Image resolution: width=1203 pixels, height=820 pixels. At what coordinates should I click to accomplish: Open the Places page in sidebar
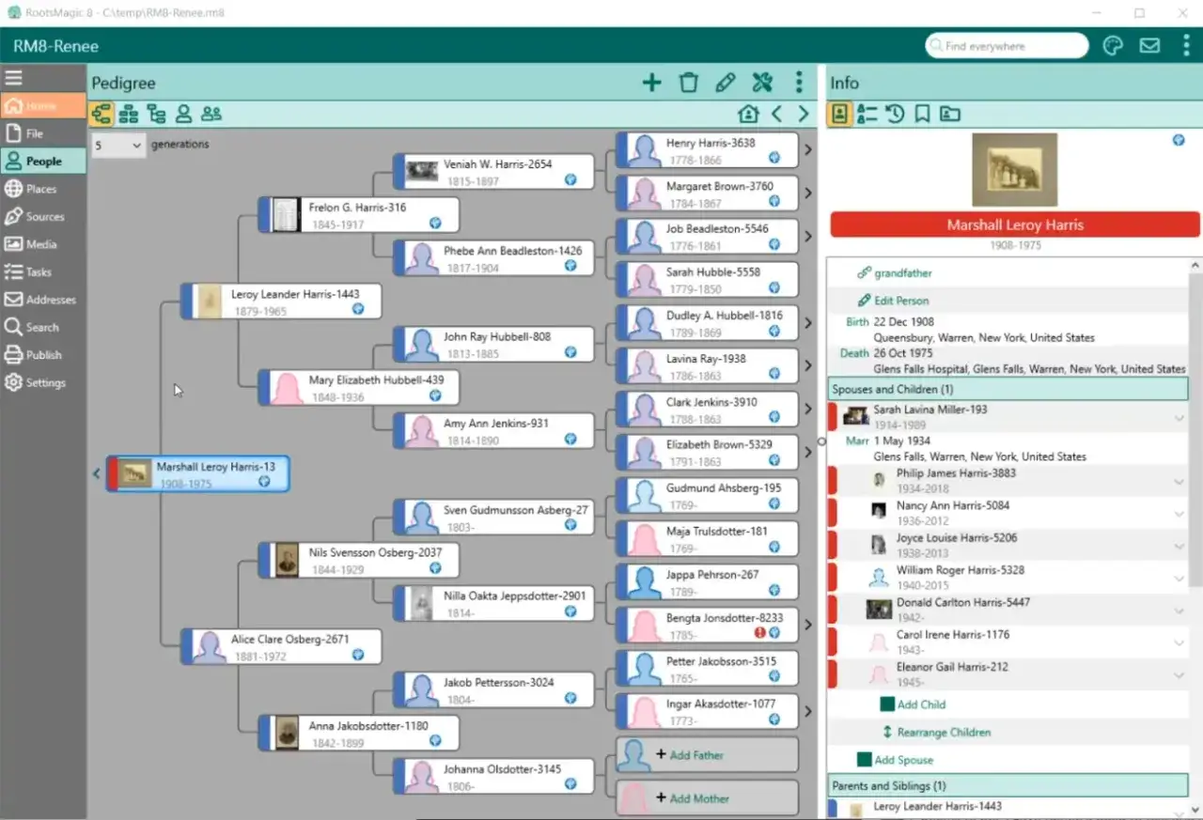point(43,189)
